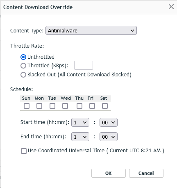Open the End time minutes dropdown
This screenshot has height=188, width=177.
tap(109, 137)
